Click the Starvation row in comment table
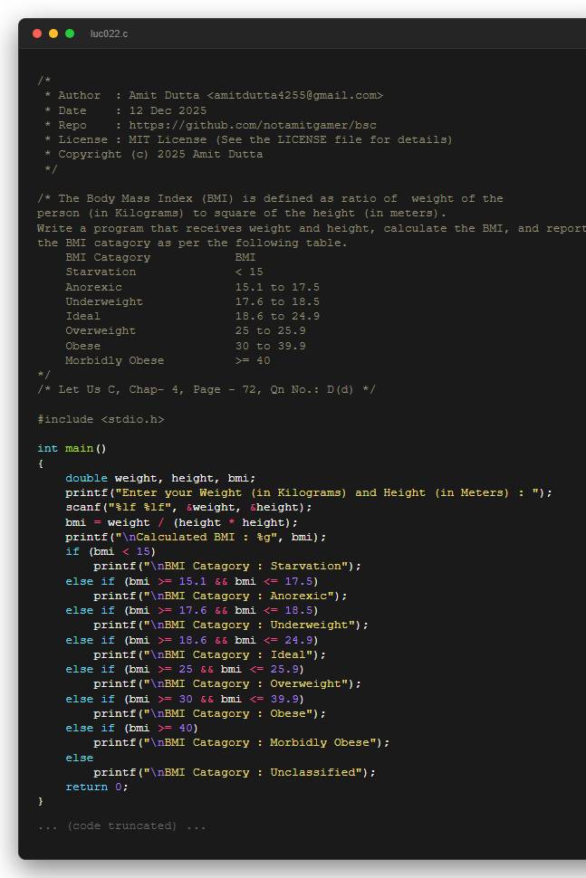This screenshot has height=878, width=586. click(164, 272)
